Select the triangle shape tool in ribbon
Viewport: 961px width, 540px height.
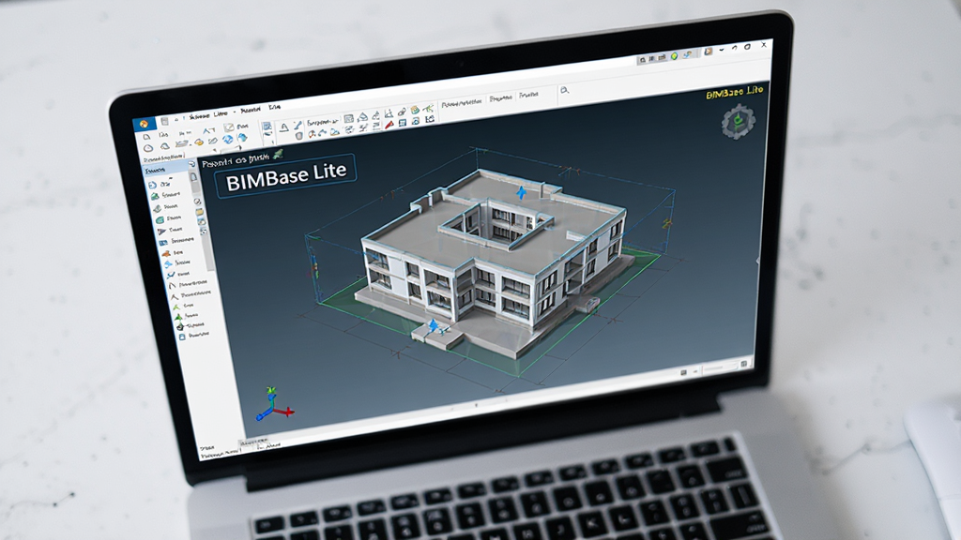pyautogui.click(x=283, y=127)
